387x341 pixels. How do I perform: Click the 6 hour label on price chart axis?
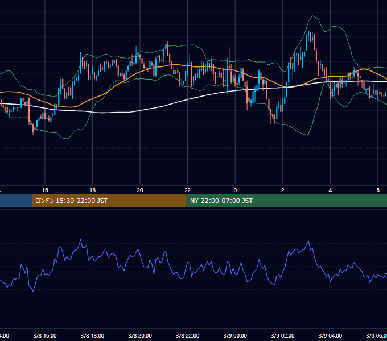click(x=378, y=190)
